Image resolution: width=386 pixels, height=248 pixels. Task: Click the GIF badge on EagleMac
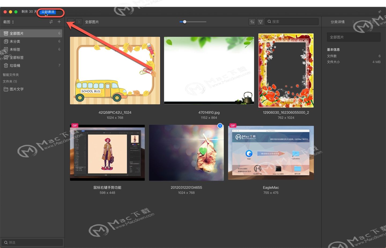tap(233, 125)
